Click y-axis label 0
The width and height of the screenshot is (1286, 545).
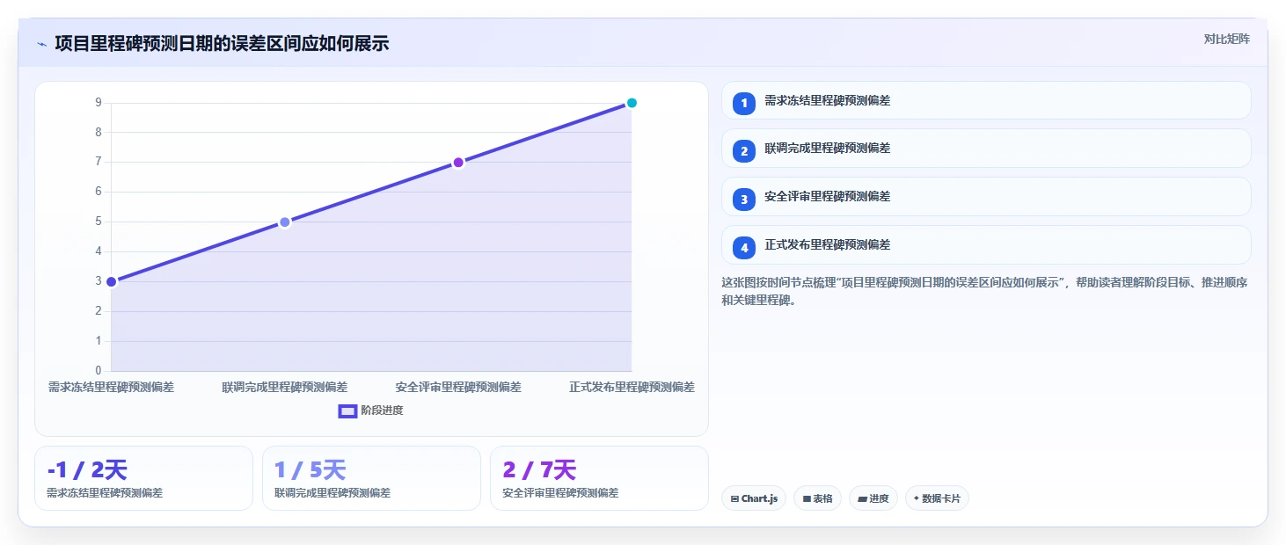tap(99, 370)
